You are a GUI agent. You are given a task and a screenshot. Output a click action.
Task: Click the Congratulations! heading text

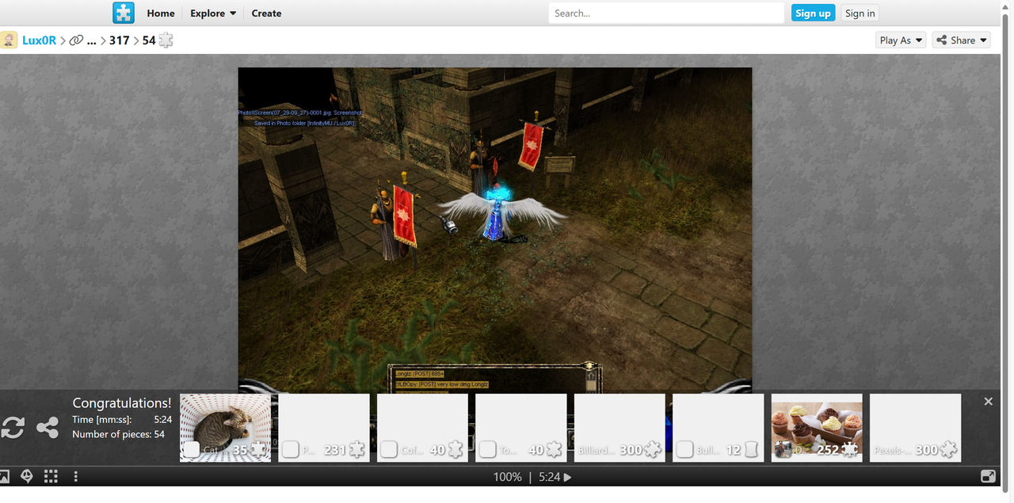click(122, 403)
